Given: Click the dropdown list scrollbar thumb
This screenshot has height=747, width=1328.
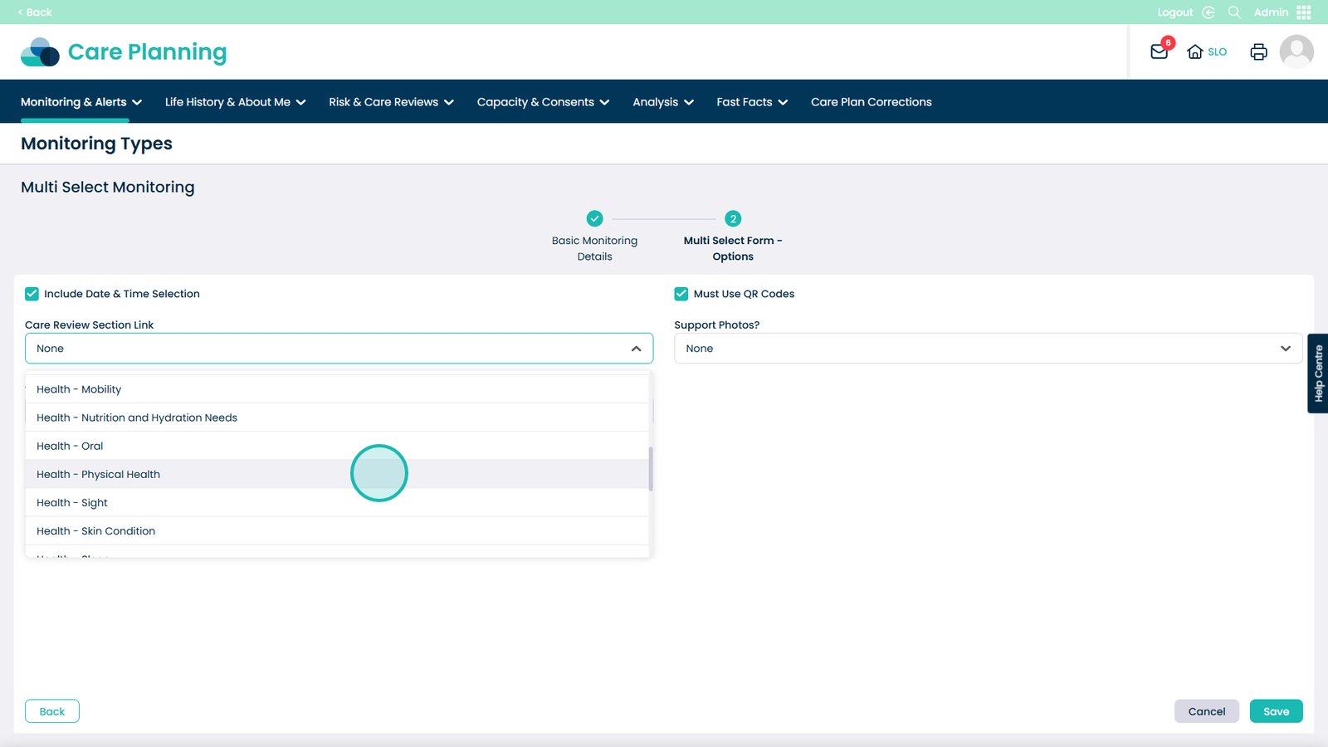Looking at the screenshot, I should pos(651,469).
